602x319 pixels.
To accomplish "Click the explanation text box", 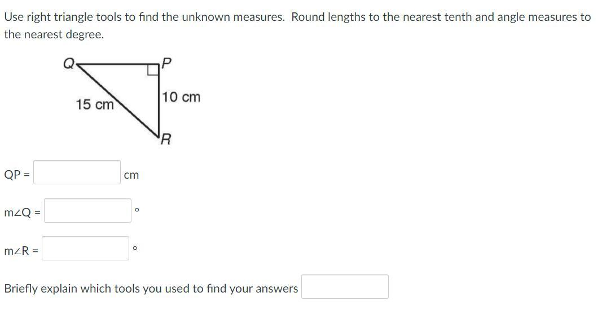I will tap(345, 286).
